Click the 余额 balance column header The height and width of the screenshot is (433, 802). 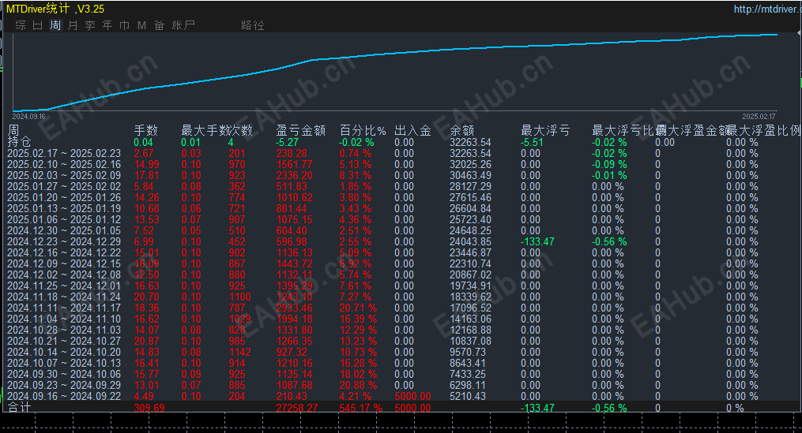pos(462,130)
